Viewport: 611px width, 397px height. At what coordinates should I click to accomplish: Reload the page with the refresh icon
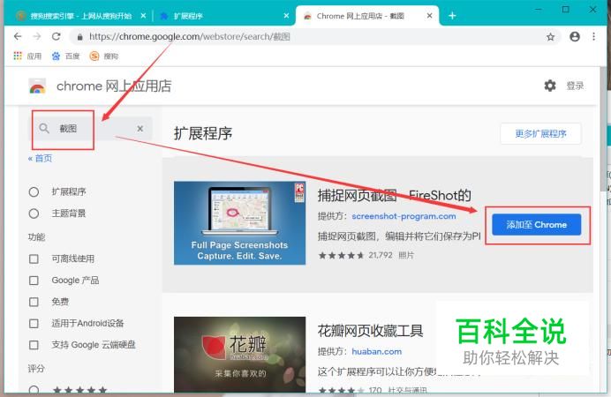[x=57, y=36]
